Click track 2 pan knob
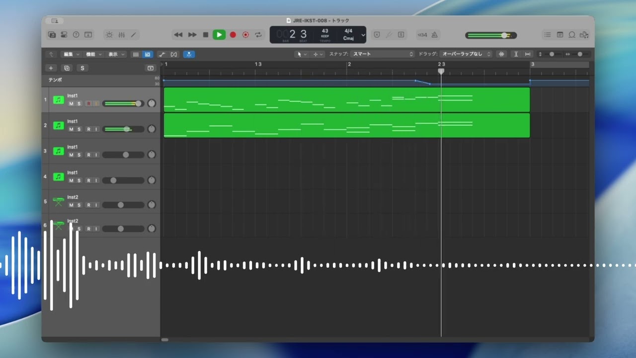The height and width of the screenshot is (358, 636). tap(152, 129)
